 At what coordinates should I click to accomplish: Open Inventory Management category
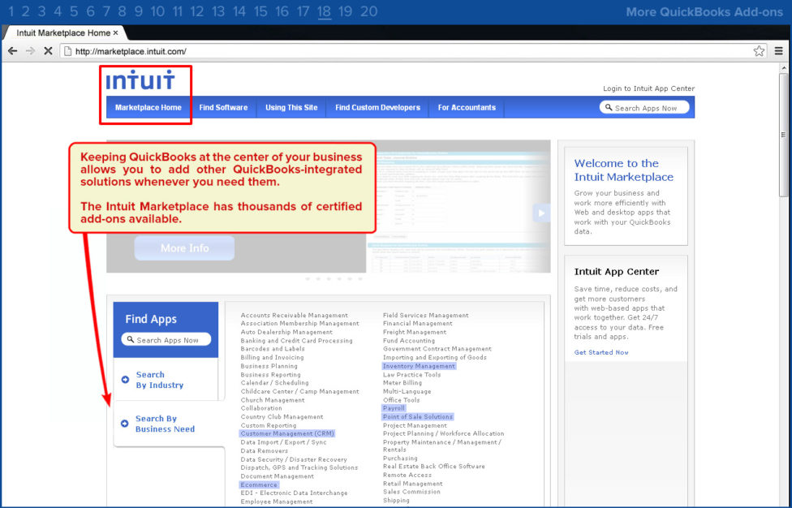pyautogui.click(x=420, y=366)
